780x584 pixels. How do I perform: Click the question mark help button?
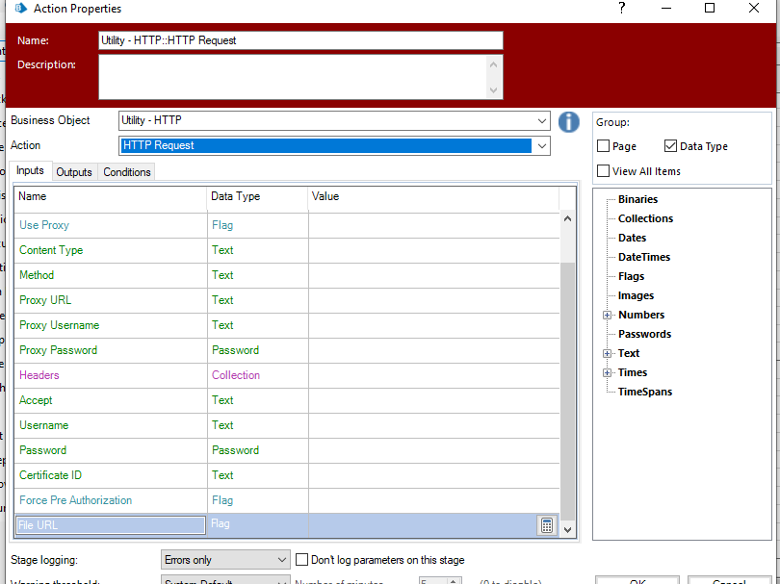622,9
